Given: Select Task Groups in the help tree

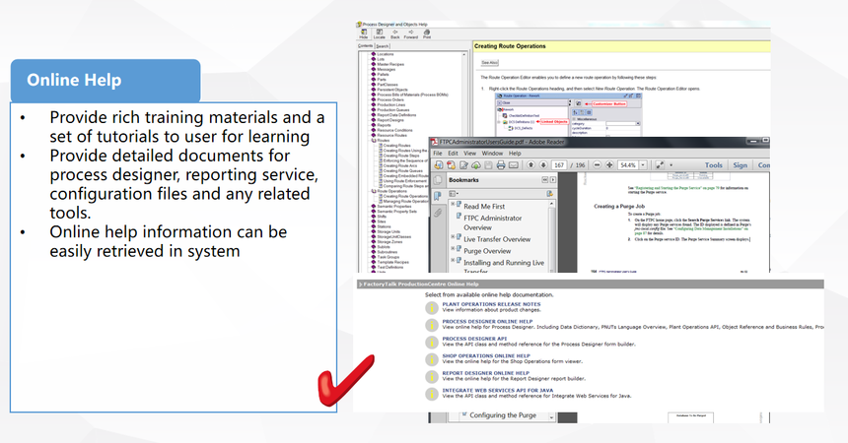Looking at the screenshot, I should pos(389,257).
